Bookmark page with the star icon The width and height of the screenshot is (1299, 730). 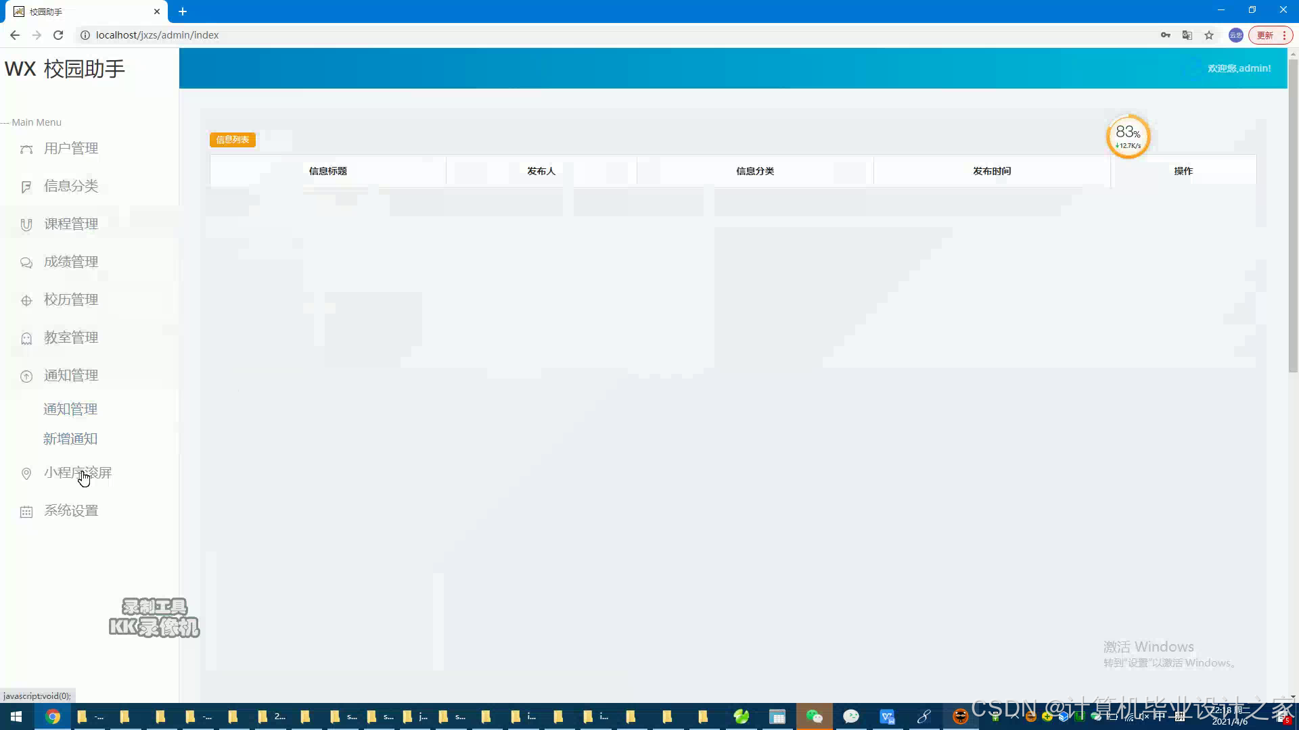[1209, 35]
